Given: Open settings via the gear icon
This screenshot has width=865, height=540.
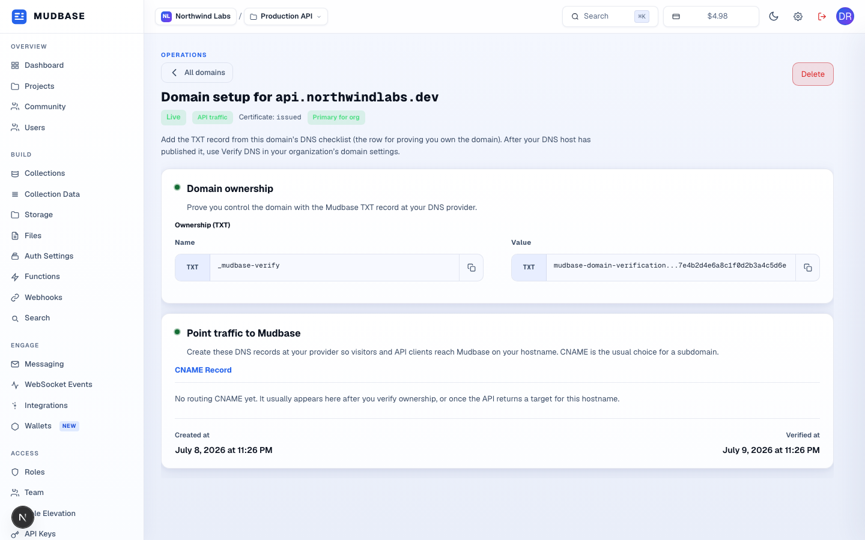Looking at the screenshot, I should tap(798, 16).
